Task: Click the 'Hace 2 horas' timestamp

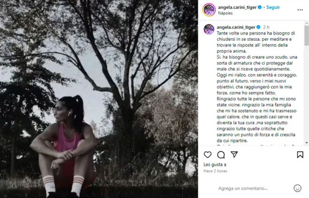Action: [215, 171]
